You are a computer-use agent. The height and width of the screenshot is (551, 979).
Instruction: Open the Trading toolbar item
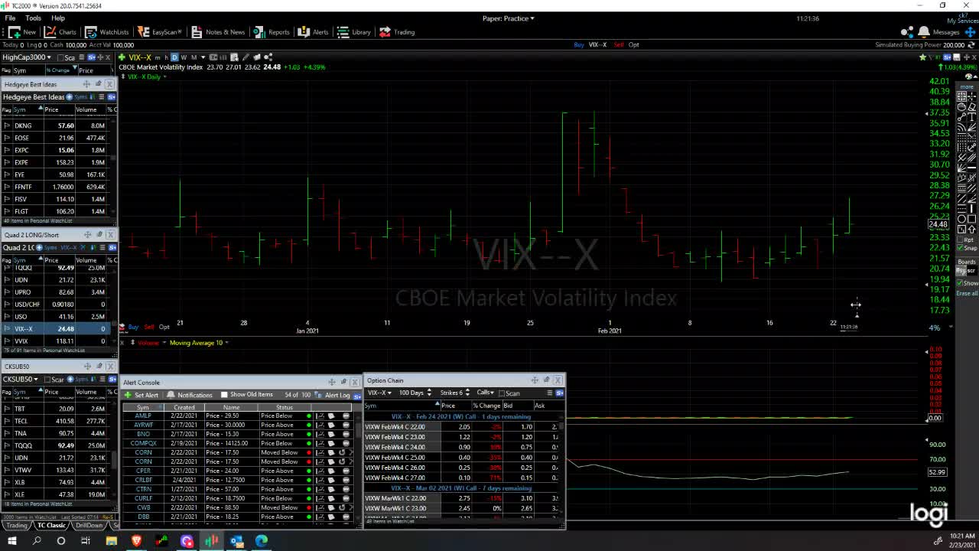(397, 32)
